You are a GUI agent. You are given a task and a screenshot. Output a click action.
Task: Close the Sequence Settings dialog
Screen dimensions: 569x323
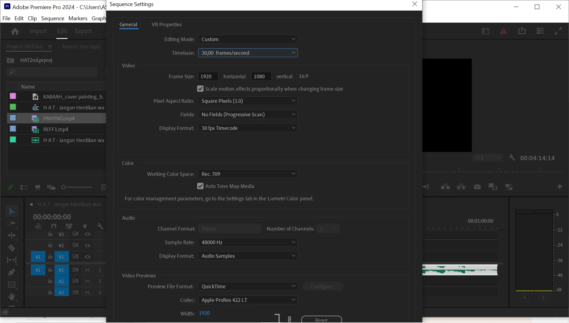coord(415,4)
